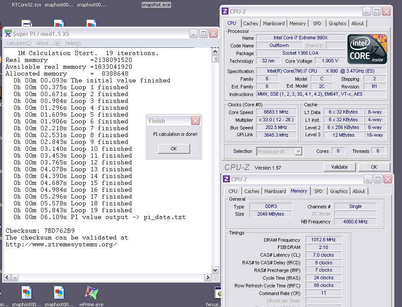The width and height of the screenshot is (402, 307).
Task: Switch to SPD tab in lower CPU-Z window
Action: (318, 191)
